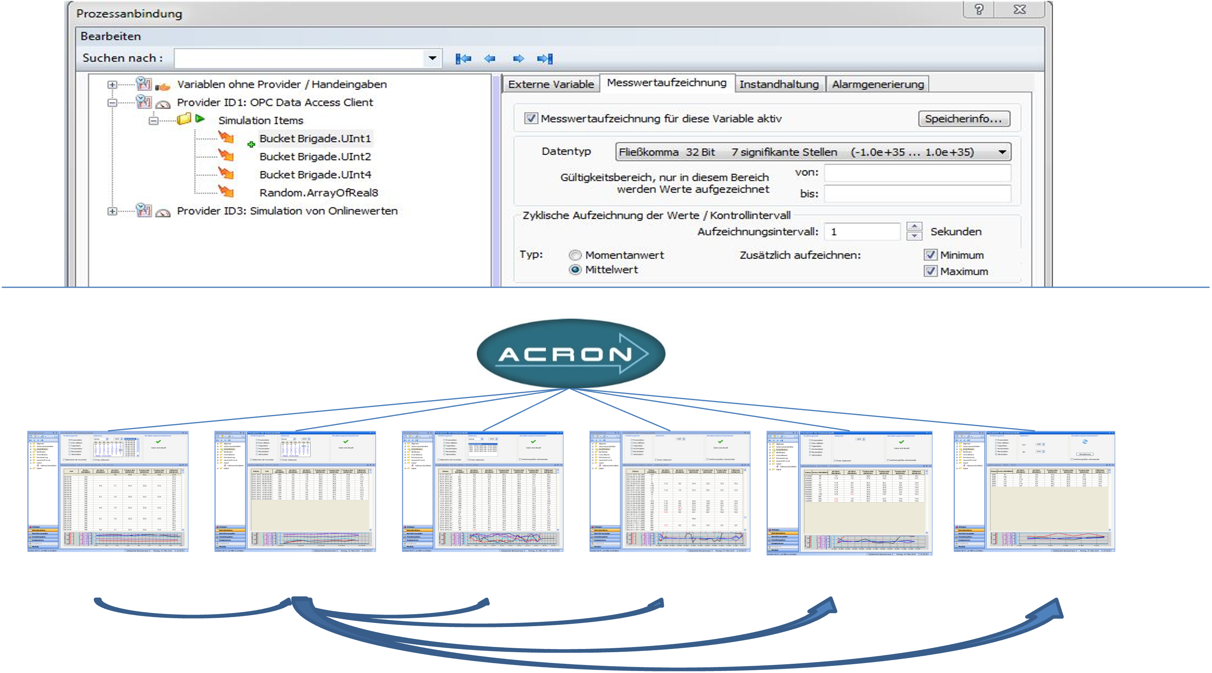Click the 'bis:' validity range field

pos(918,194)
